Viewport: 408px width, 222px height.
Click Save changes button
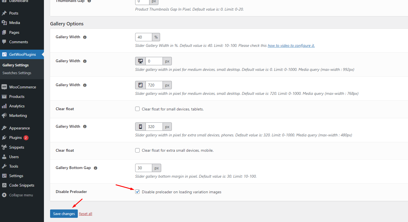point(64,214)
